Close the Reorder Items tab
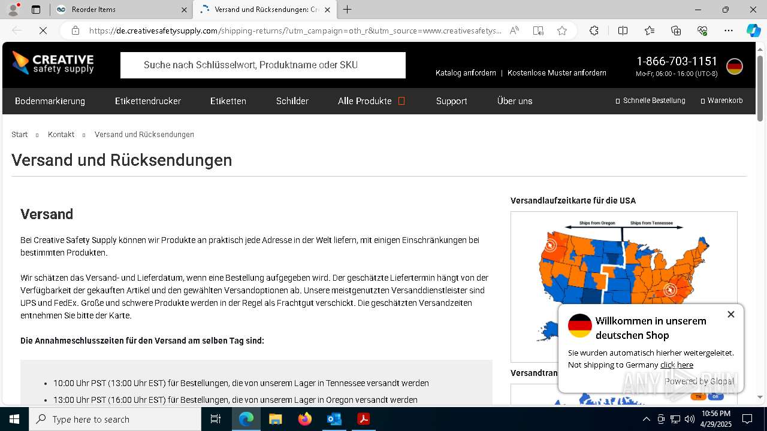Viewport: 767px width, 431px height. point(184,10)
